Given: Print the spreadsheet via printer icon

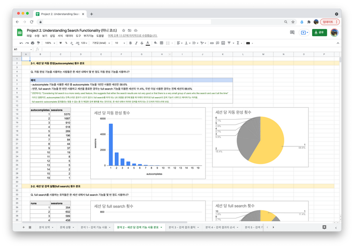Looking at the screenshot, I should [33, 43].
